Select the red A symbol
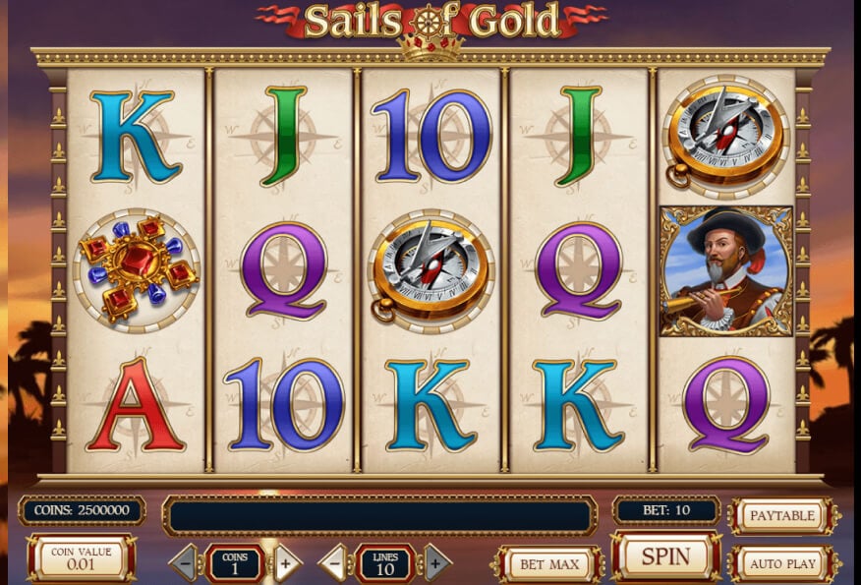 tap(135, 405)
